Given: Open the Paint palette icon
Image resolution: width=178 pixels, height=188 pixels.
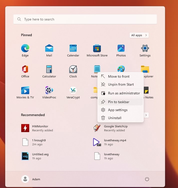Looking at the screenshot, I should (x=121, y=69).
